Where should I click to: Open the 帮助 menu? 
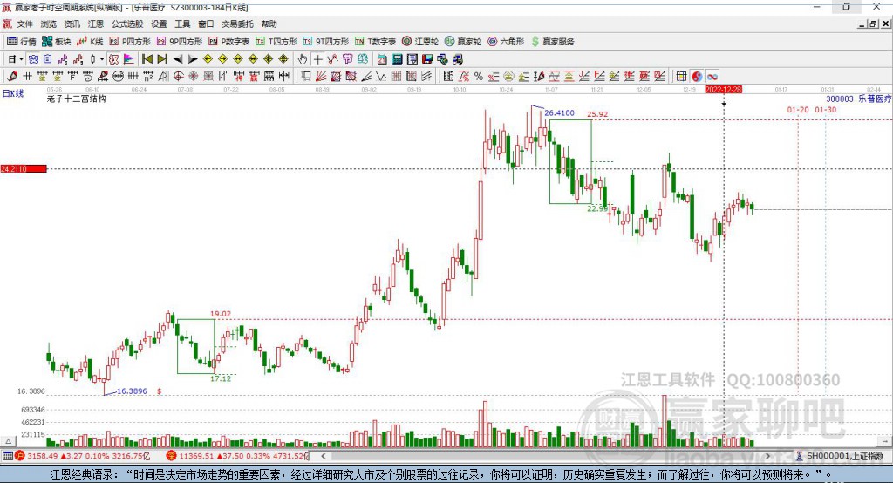[x=269, y=24]
